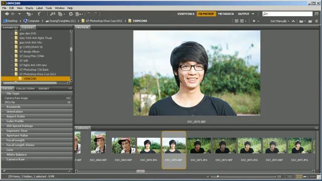Click the Delete item trash icon
Screen dimensions: 322x181
point(316,21)
